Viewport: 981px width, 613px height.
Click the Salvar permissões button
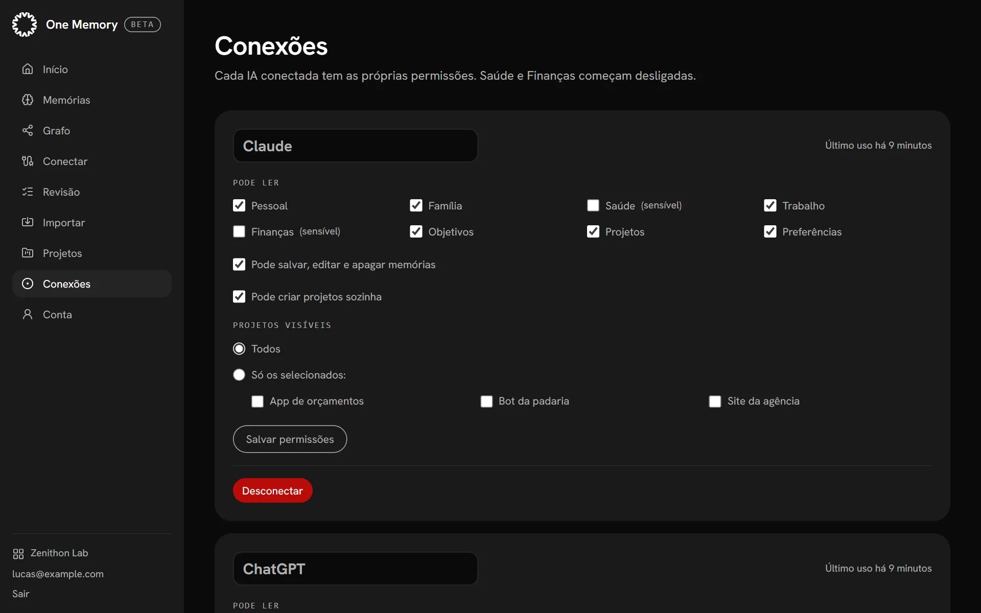290,439
